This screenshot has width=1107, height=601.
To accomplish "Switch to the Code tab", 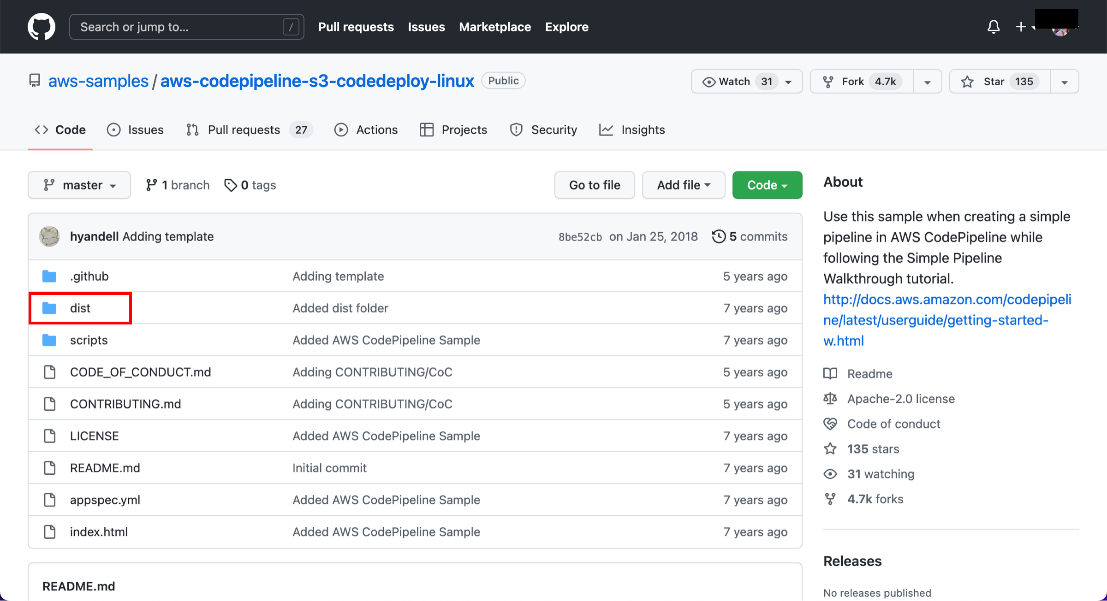I will [60, 130].
